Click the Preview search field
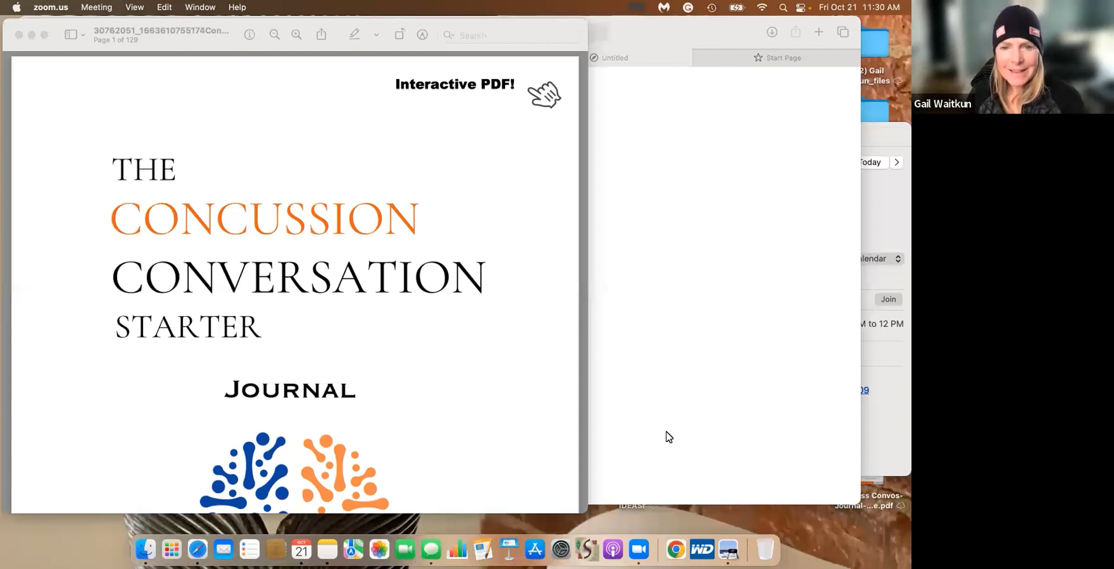Image resolution: width=1114 pixels, height=569 pixels. [511, 35]
